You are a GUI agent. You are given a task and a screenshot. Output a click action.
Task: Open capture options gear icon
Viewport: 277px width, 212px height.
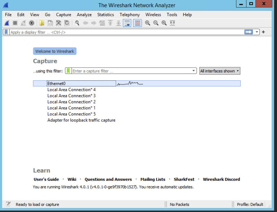32,23
